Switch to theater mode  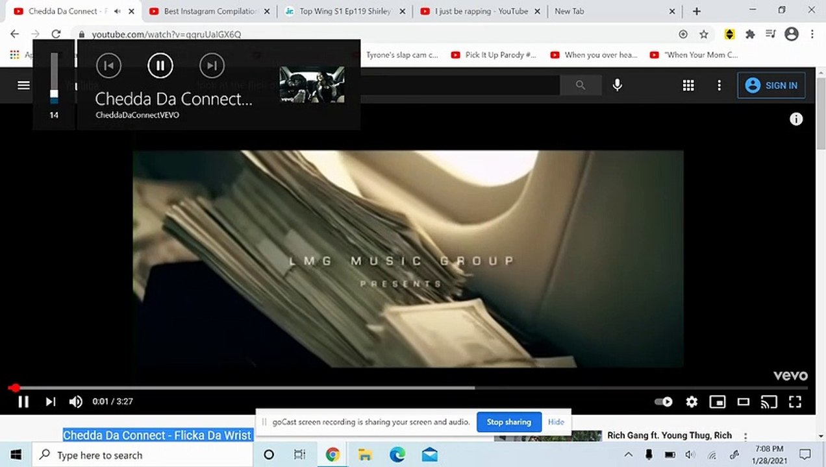[743, 402]
